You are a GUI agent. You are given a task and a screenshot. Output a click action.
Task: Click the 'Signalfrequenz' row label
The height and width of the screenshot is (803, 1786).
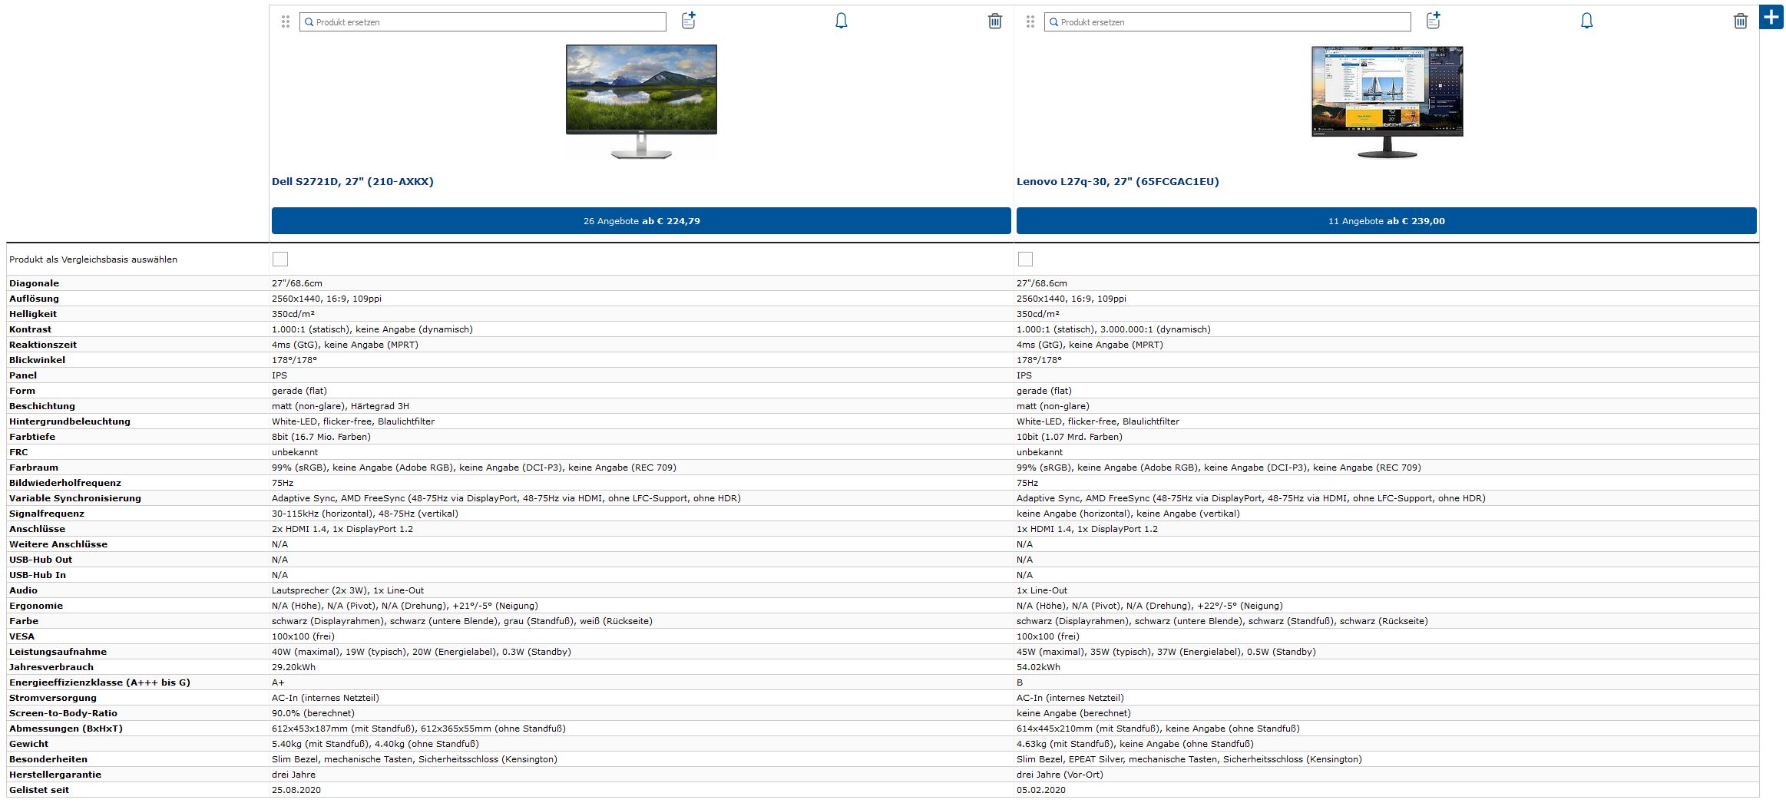click(47, 514)
